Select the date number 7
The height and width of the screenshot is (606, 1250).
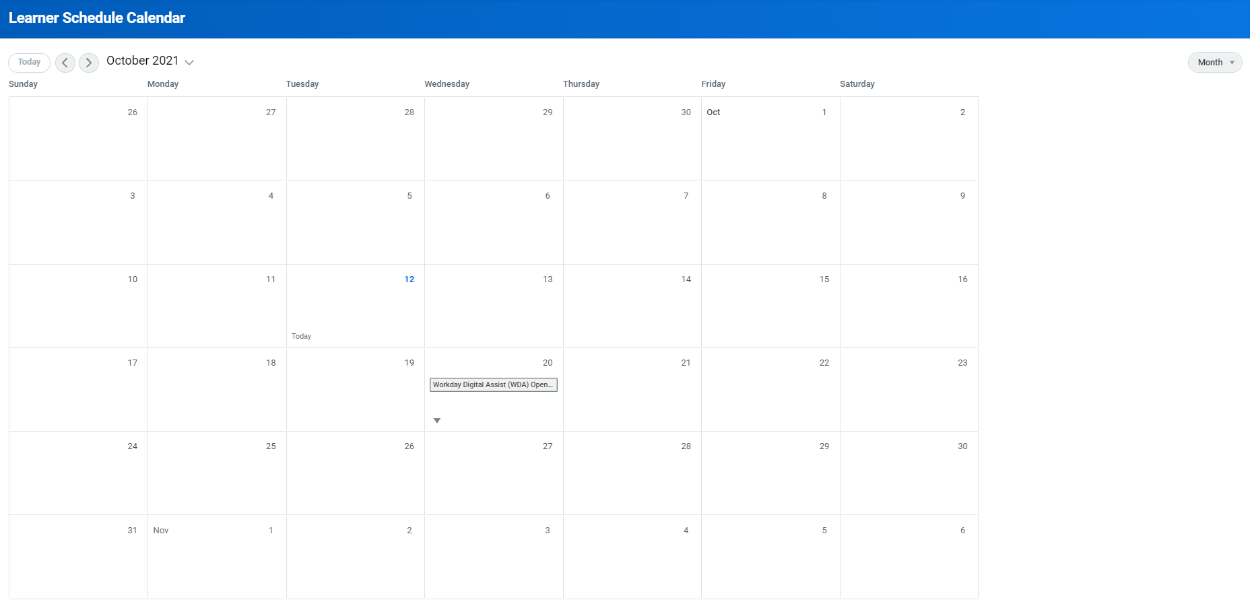click(686, 196)
